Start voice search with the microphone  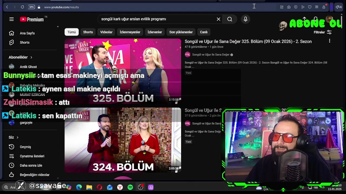pos(245,19)
